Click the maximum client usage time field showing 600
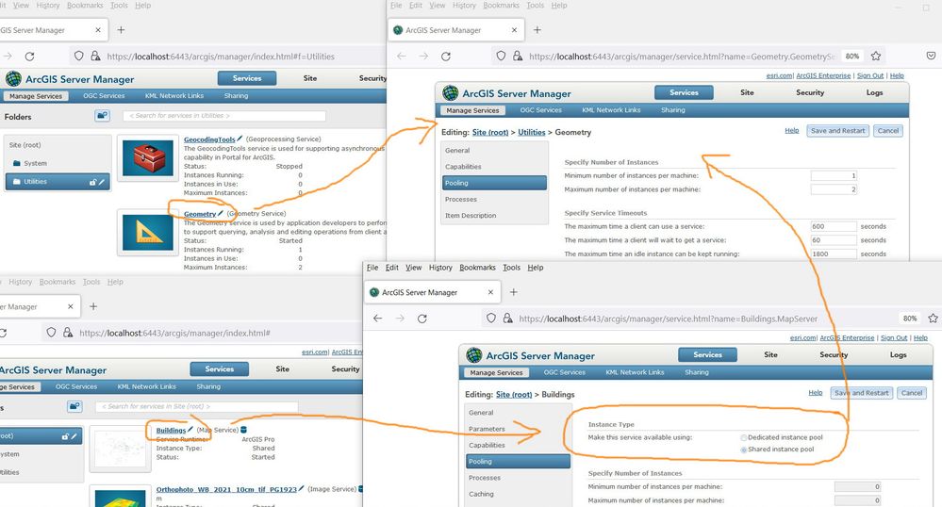The image size is (942, 507). click(834, 226)
